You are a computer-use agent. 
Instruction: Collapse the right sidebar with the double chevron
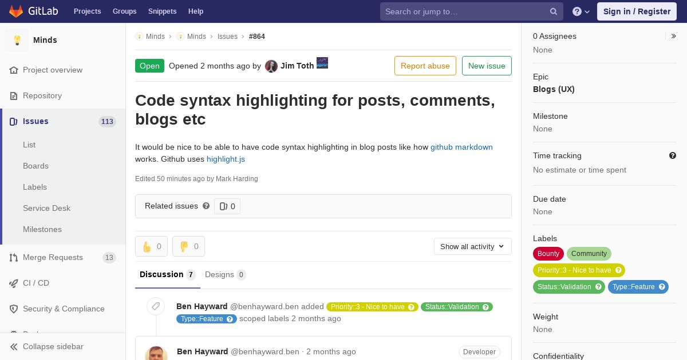tap(674, 36)
